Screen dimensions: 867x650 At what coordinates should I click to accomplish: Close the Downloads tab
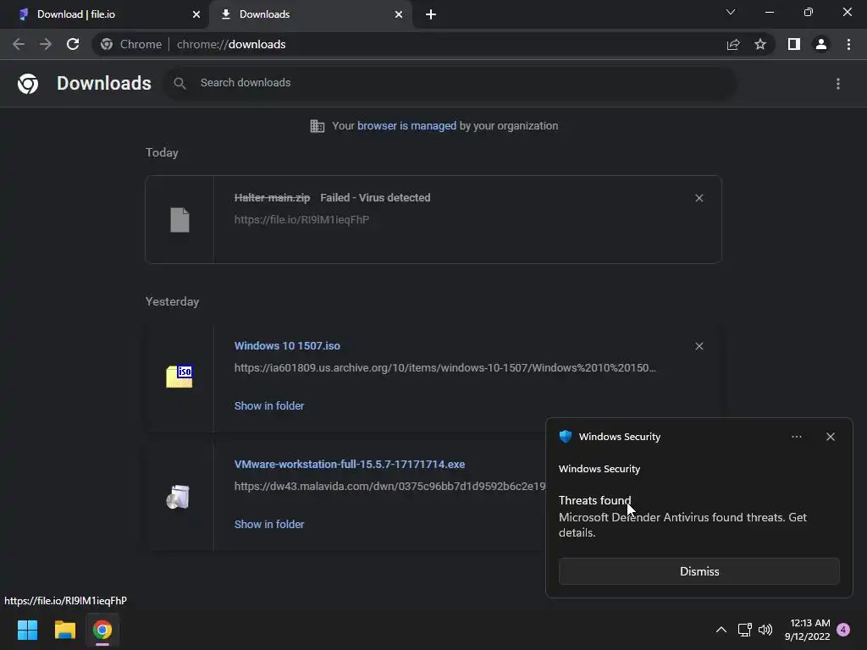tap(399, 14)
